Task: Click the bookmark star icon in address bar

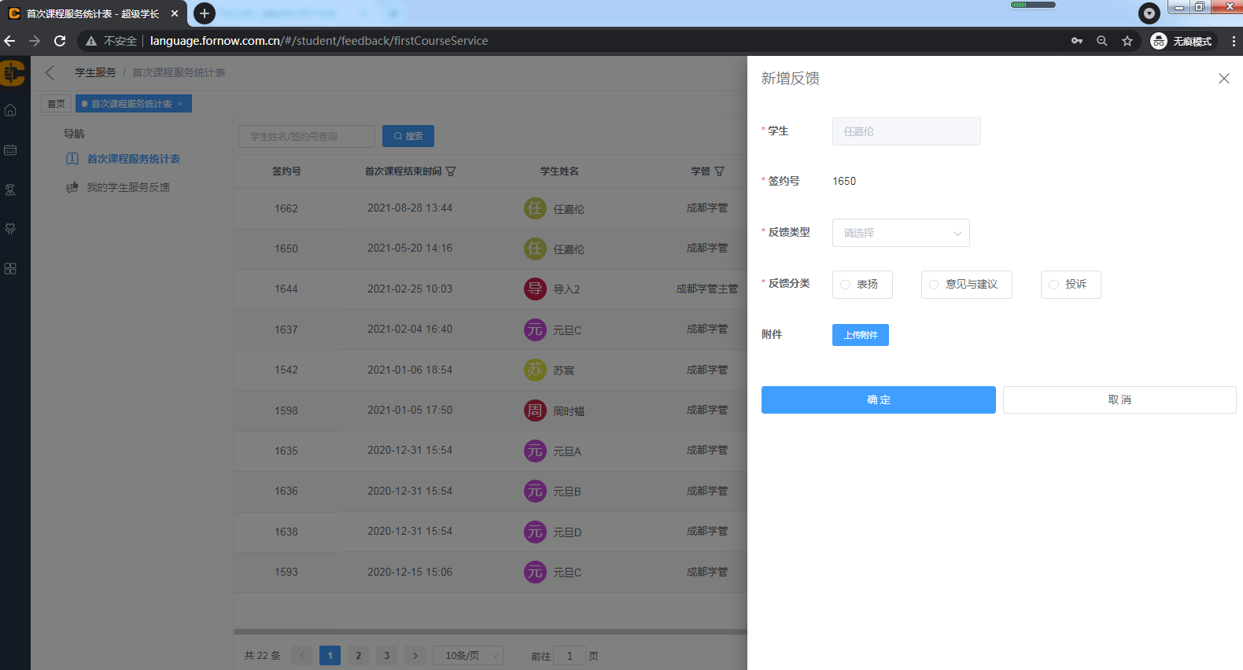Action: point(1127,41)
